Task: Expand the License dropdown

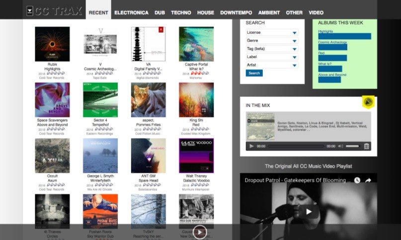Action: (272, 33)
